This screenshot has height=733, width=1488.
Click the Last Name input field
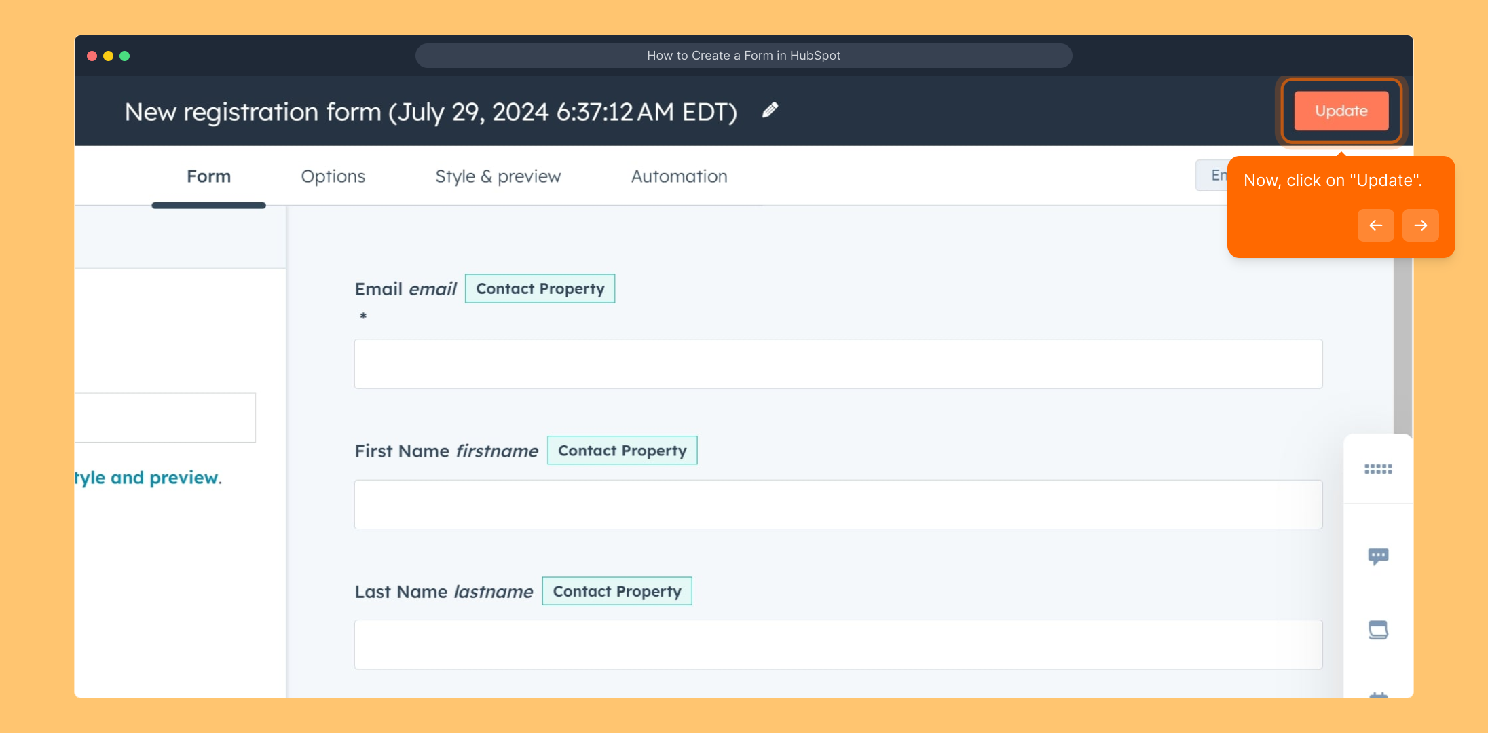tap(838, 644)
